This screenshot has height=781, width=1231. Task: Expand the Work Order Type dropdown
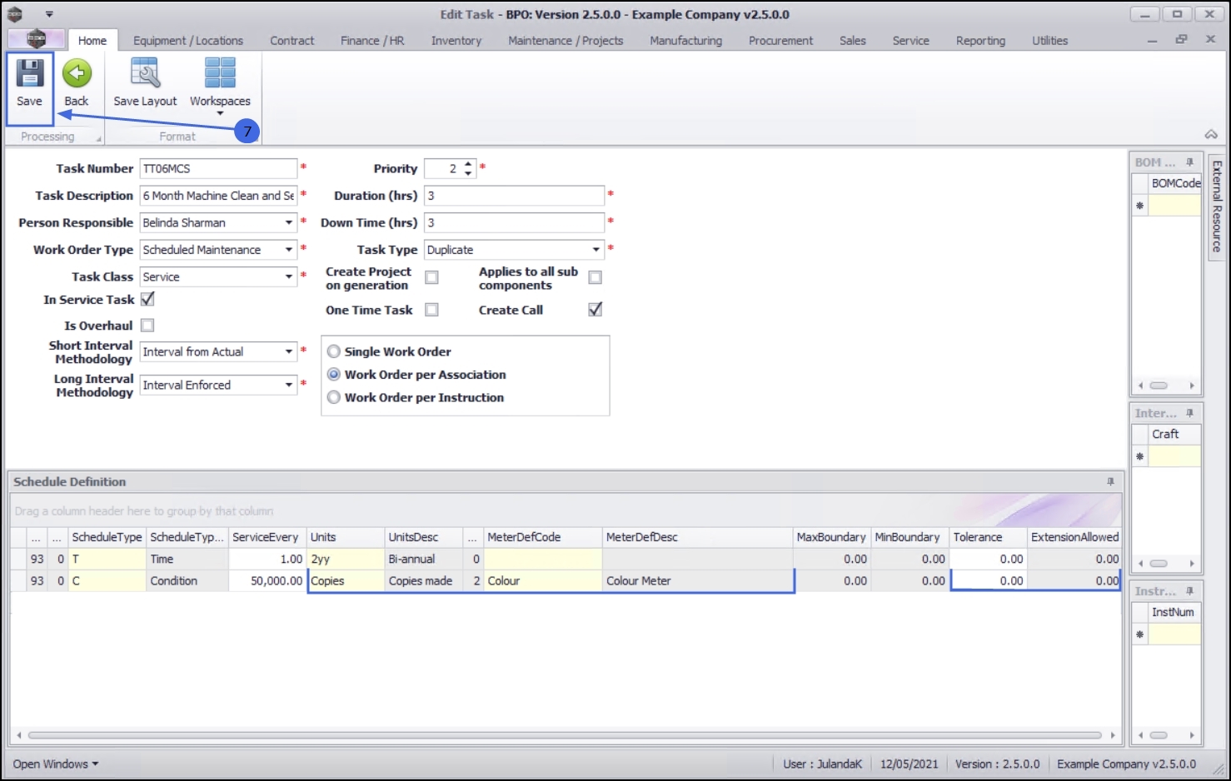[289, 250]
